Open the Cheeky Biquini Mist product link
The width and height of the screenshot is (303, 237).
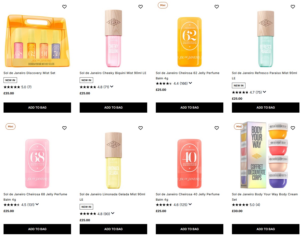(x=113, y=73)
